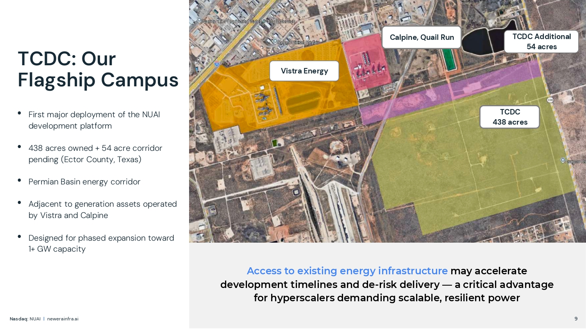586x329 pixels.
Task: Click the TCDC Additional 54 acres label
Action: point(541,41)
